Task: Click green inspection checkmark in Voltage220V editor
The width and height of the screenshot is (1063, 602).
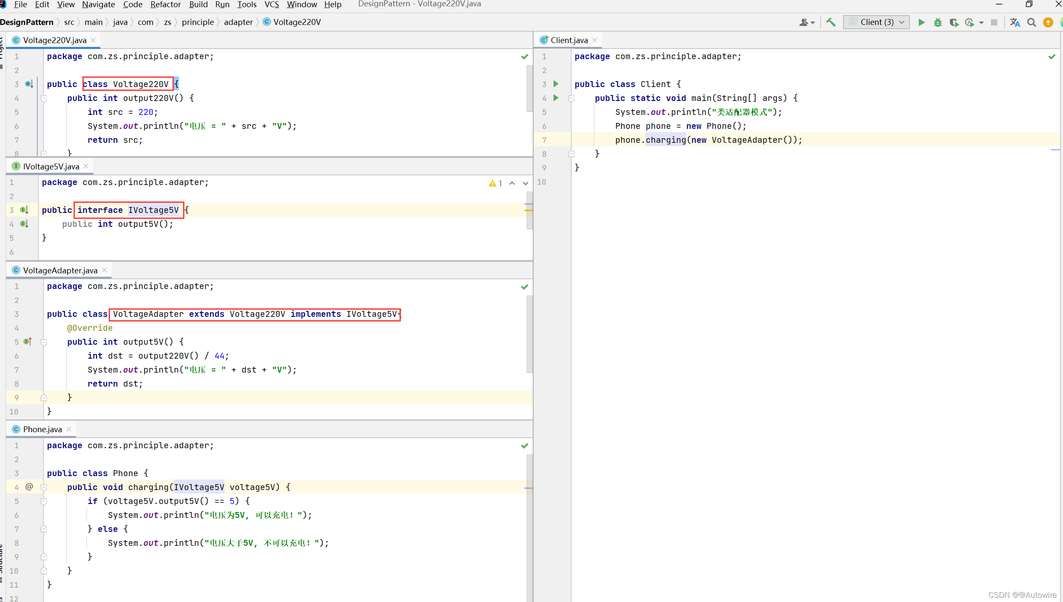Action: 525,57
